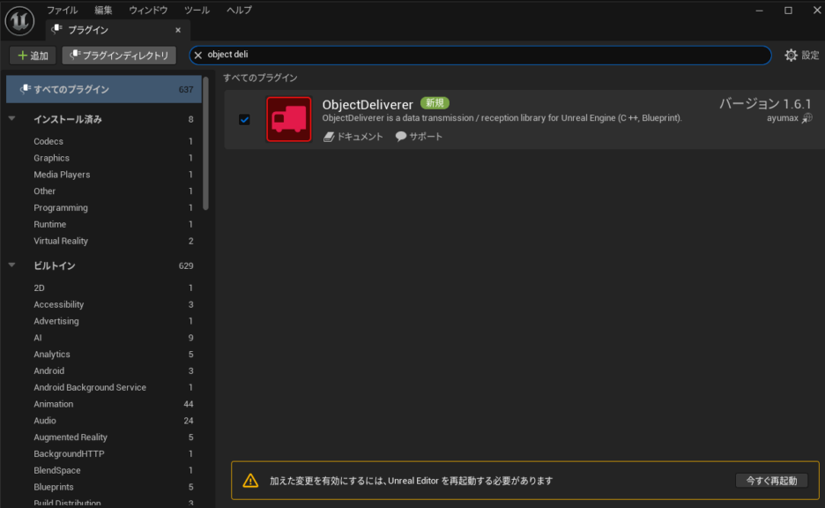Click the 追加 add button
825x508 pixels.
33,56
